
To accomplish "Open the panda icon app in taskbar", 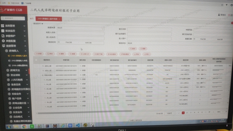I will click(x=93, y=125).
